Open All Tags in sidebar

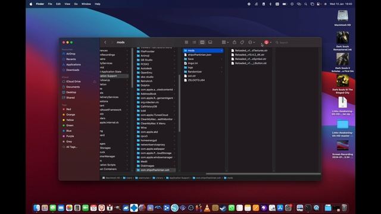pyautogui.click(x=71, y=147)
